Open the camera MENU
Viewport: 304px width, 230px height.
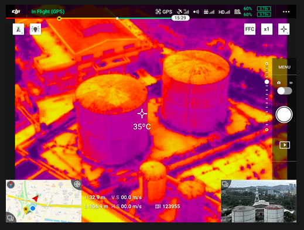pyautogui.click(x=284, y=67)
